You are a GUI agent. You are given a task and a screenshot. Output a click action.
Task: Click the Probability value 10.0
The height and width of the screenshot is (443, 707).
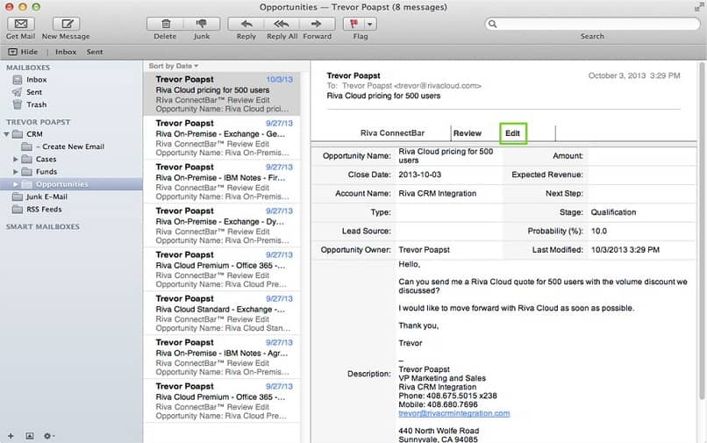[x=599, y=231]
